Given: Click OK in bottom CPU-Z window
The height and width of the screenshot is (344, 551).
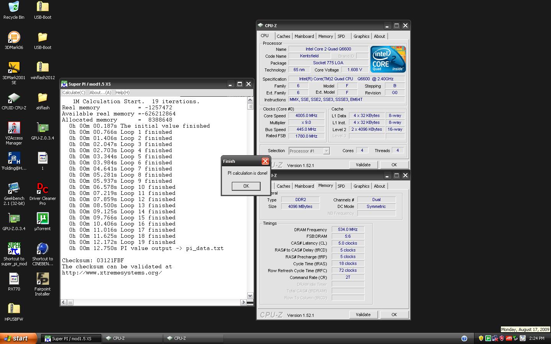Looking at the screenshot, I should pos(394,315).
